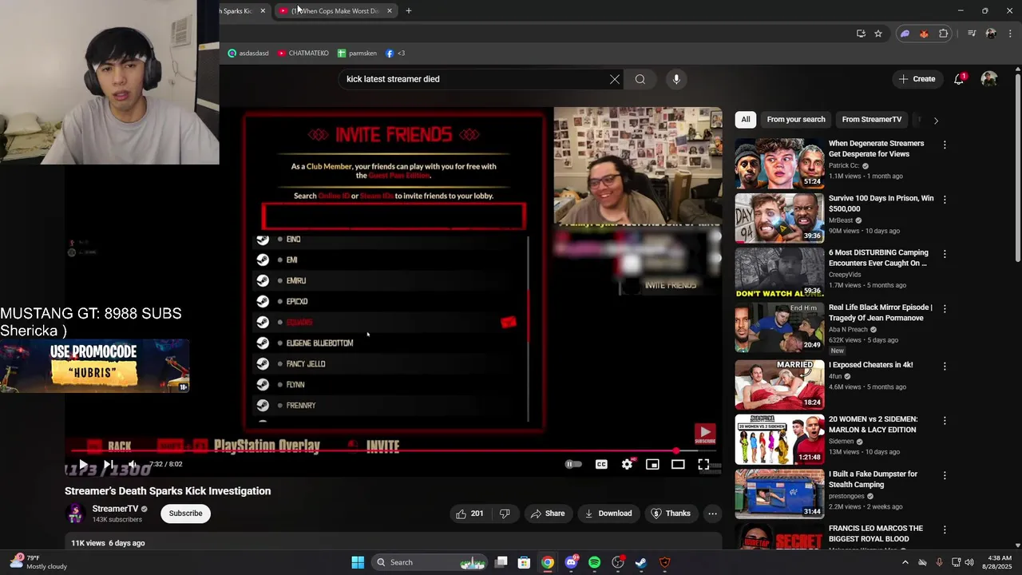The image size is (1022, 575).
Task: Open YouTube notifications bell
Action: point(959,79)
